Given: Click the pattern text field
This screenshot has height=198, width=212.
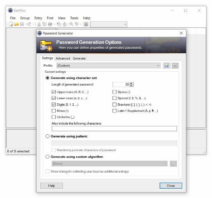Looking at the screenshot, I should point(114,143).
